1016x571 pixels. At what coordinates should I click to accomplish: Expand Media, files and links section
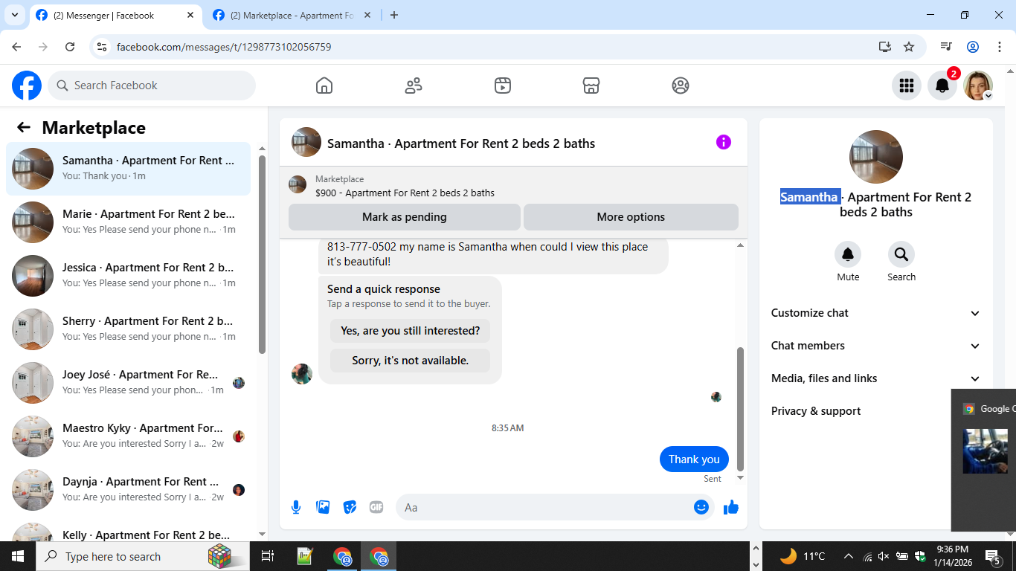click(x=876, y=378)
